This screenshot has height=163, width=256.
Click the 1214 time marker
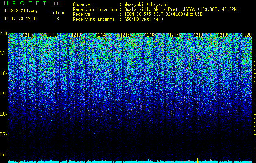click(x=101, y=35)
